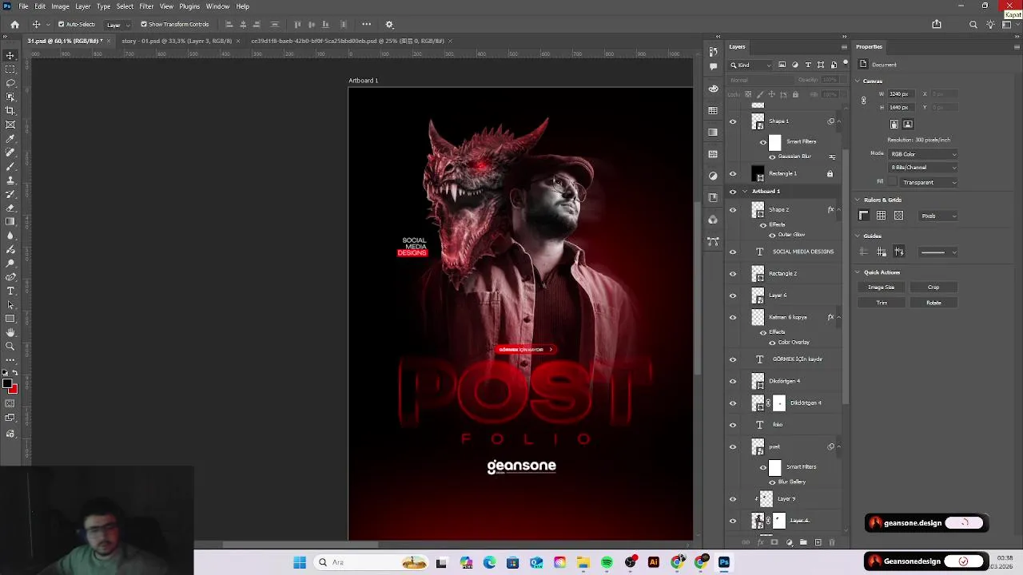This screenshot has width=1023, height=575.
Task: Open the ruler units Pixels dropdown
Action: coord(938,216)
